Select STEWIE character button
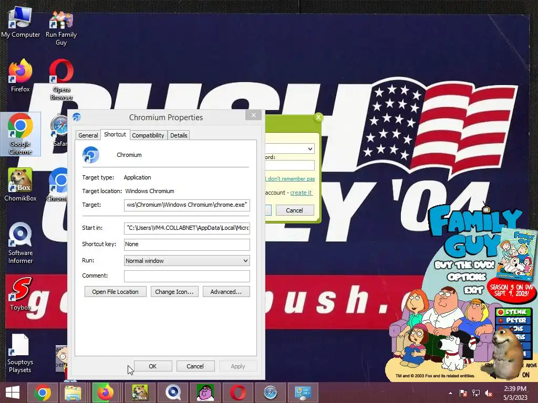The width and height of the screenshot is (538, 403). [514, 312]
